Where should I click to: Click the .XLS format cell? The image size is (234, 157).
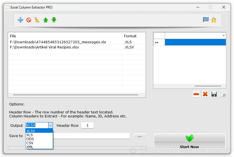pos(134,42)
